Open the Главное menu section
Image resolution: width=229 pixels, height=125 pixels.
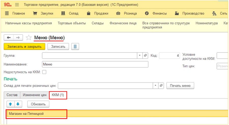pyautogui.click(x=19, y=13)
